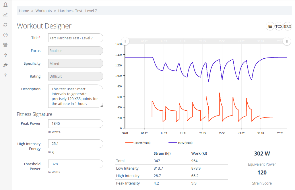
Task: Grab the left chart range slider handle
Action: click(x=125, y=41)
